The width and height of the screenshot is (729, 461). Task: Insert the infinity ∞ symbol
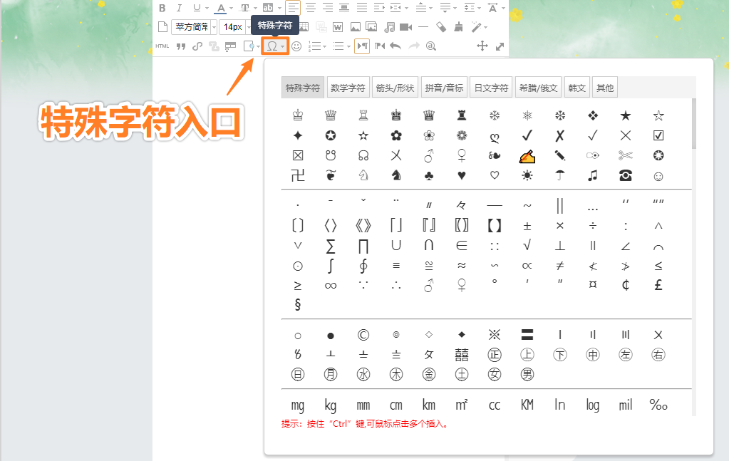(x=330, y=286)
